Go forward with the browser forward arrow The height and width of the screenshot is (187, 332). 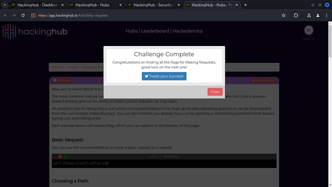point(14,15)
